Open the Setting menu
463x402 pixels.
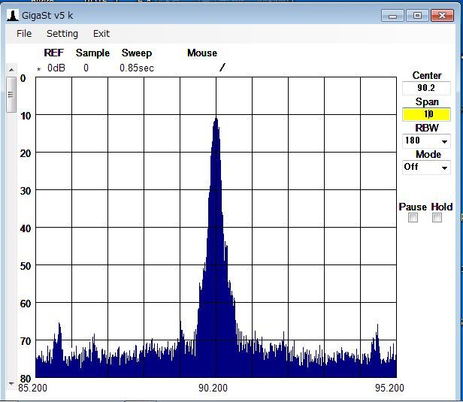(x=62, y=34)
